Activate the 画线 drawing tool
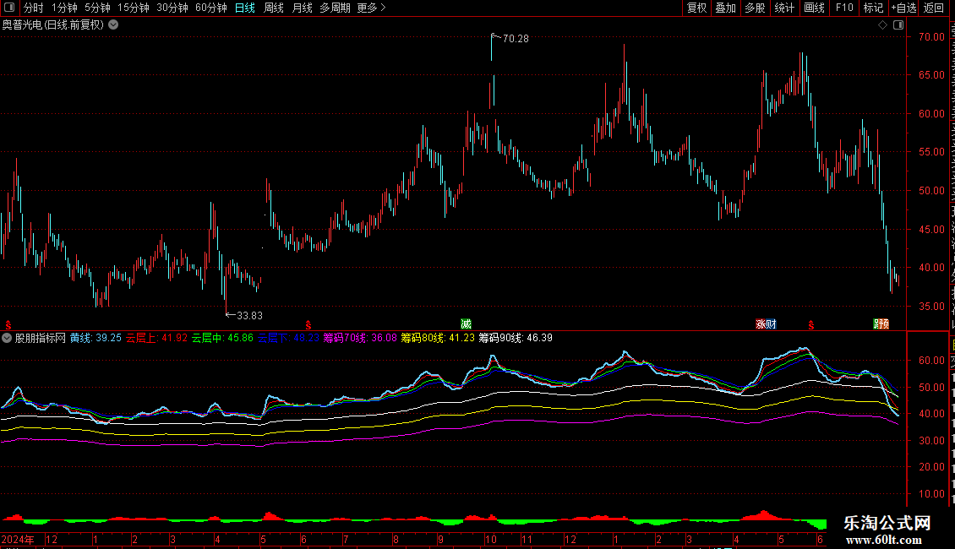Image resolution: width=955 pixels, height=549 pixels. (x=815, y=8)
